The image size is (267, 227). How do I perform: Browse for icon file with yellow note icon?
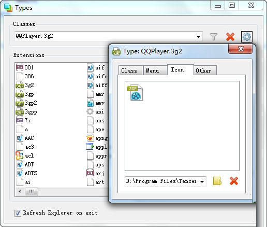pyautogui.click(x=217, y=181)
